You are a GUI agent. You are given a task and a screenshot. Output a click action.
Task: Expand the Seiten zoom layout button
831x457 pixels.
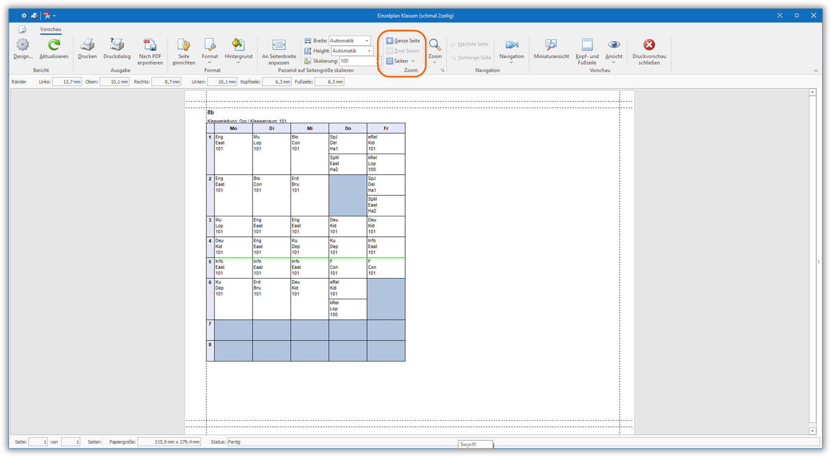(401, 61)
